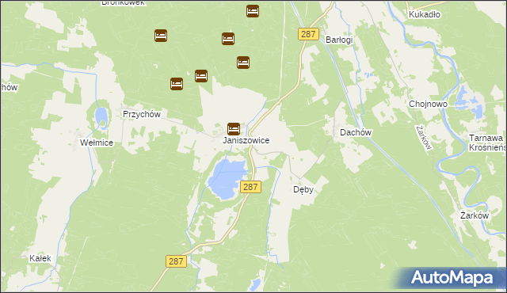The height and width of the screenshot is (293, 507).
Task: Click the Janiszowice town label
Action: click(x=246, y=140)
